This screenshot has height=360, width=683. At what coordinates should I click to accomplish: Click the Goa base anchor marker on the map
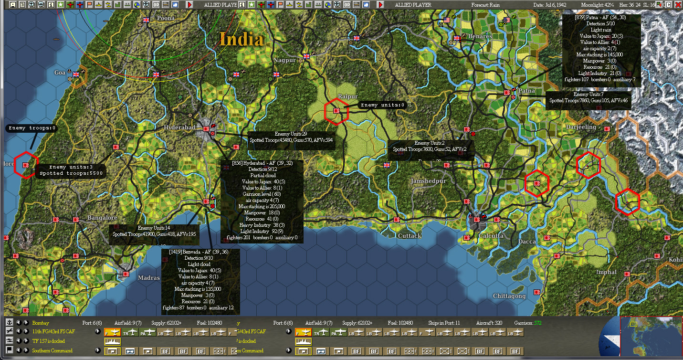pos(69,72)
